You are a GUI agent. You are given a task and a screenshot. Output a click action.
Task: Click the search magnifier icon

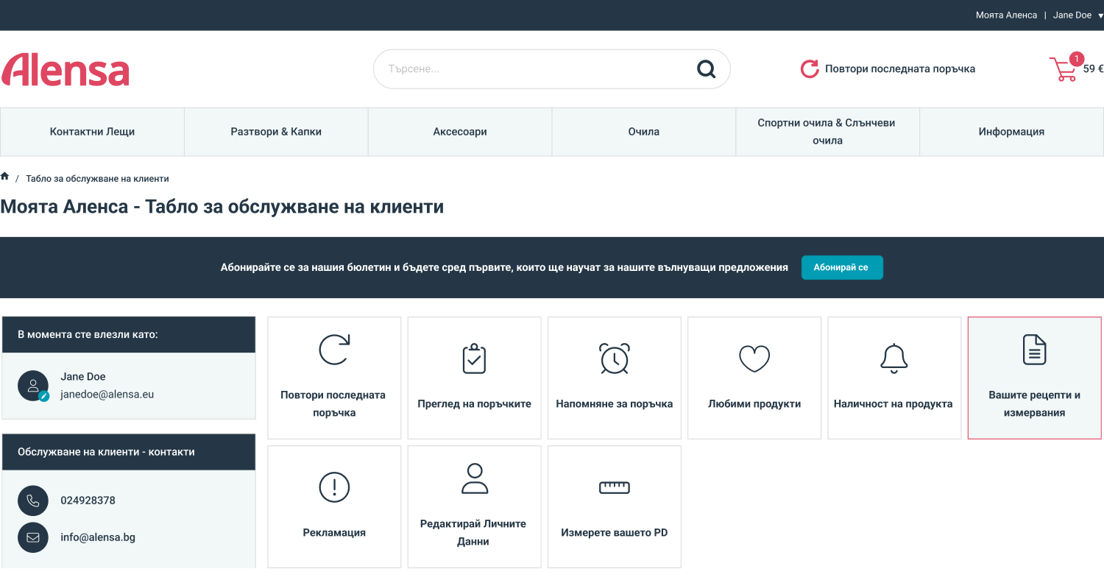point(706,69)
